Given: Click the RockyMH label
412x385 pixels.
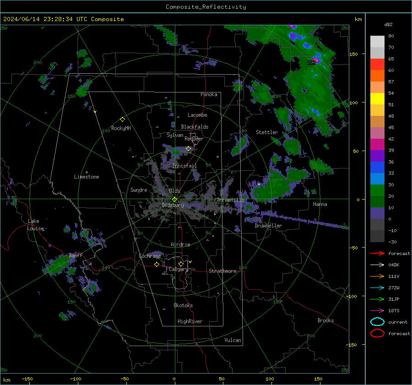Looking at the screenshot, I should (121, 128).
